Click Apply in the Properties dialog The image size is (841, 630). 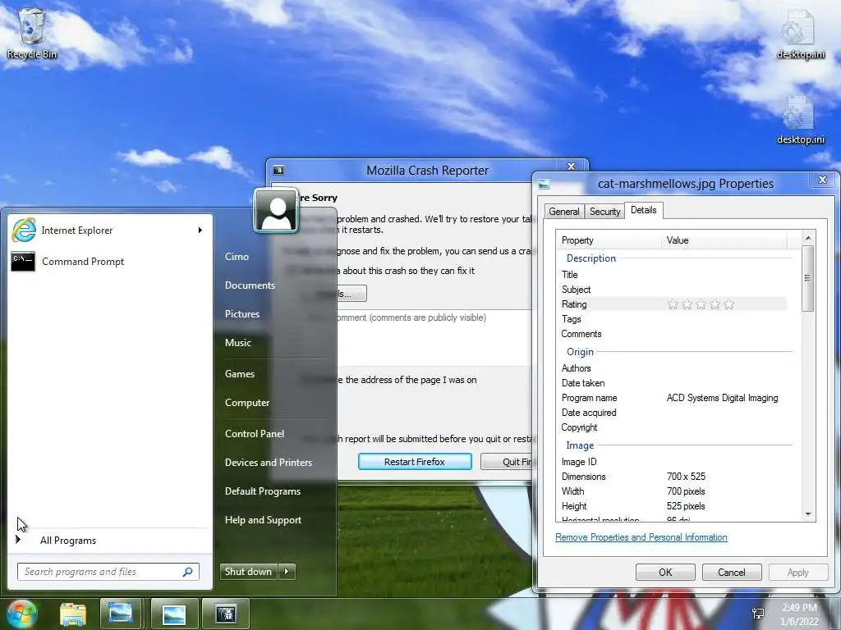coord(798,572)
